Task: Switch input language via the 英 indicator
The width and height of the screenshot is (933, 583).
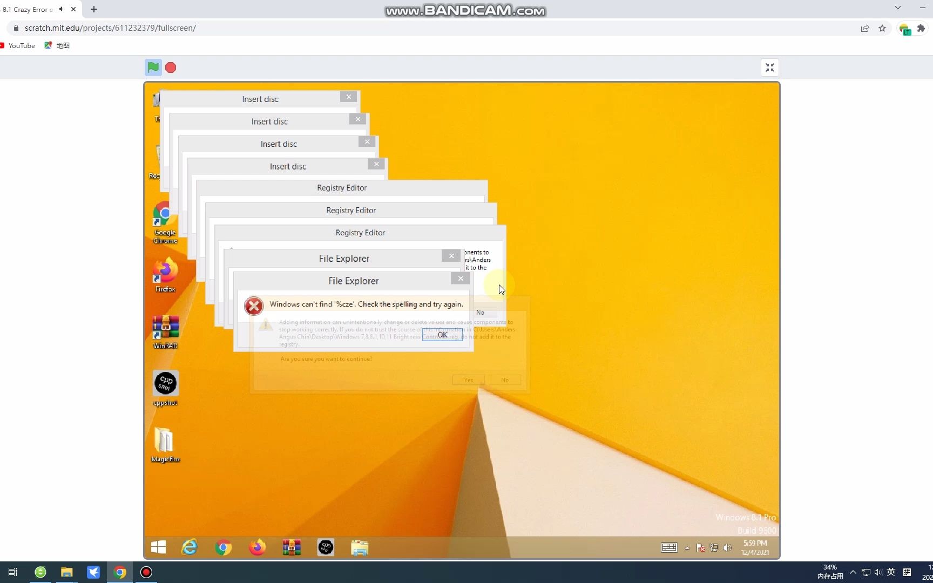Action: [x=891, y=572]
